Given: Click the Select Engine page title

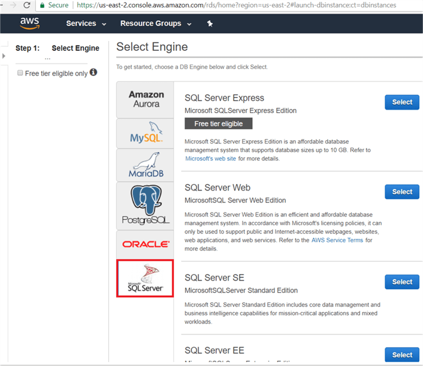Looking at the screenshot, I should (x=152, y=47).
